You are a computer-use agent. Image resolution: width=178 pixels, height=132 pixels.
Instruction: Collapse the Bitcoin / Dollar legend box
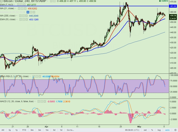click(2, 1)
